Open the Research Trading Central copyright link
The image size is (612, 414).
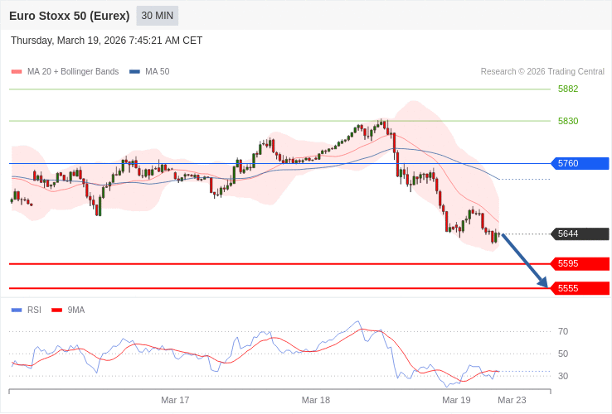tap(542, 72)
